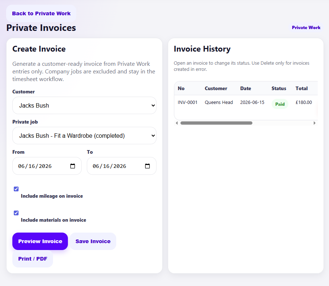This screenshot has width=329, height=286.
Task: Click the Date column header
Action: click(x=245, y=88)
